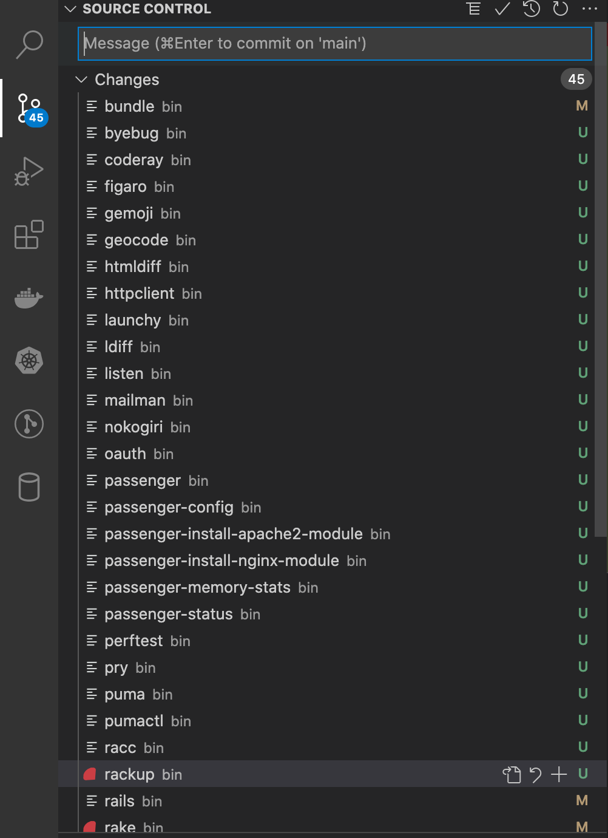Select the passenger bin file

pyautogui.click(x=333, y=480)
